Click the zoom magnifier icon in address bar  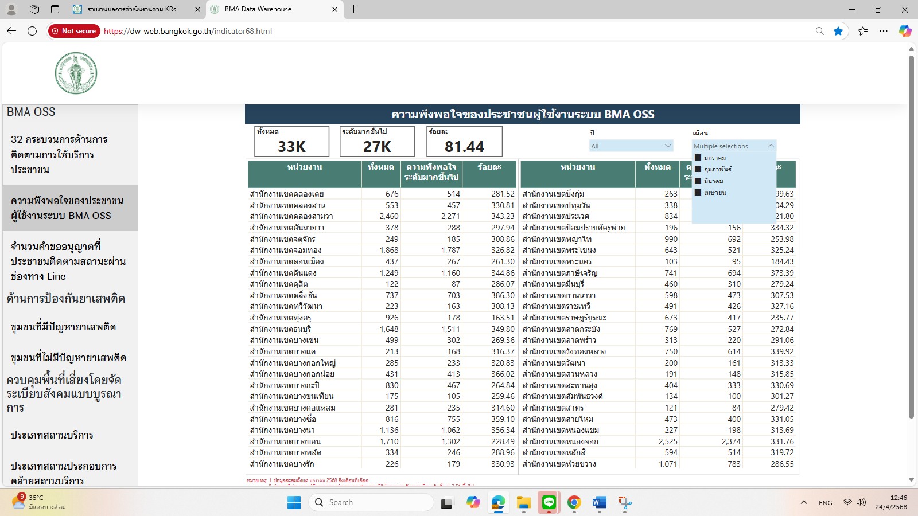819,31
